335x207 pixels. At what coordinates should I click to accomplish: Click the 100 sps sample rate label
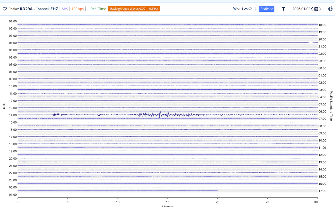point(78,9)
